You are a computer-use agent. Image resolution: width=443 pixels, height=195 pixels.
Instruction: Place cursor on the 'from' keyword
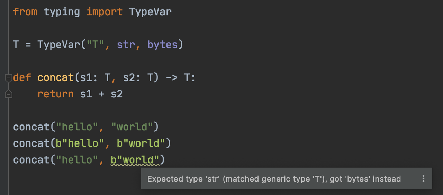point(25,12)
